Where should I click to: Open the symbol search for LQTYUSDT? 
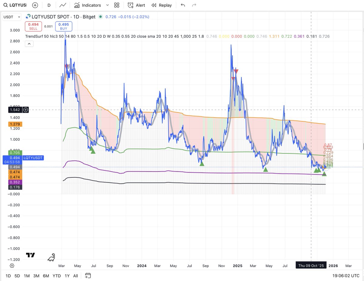[x=14, y=5]
